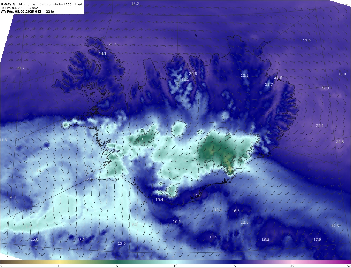Click the 14.1 value label
The width and height of the screenshot is (351, 268).
click(103, 54)
